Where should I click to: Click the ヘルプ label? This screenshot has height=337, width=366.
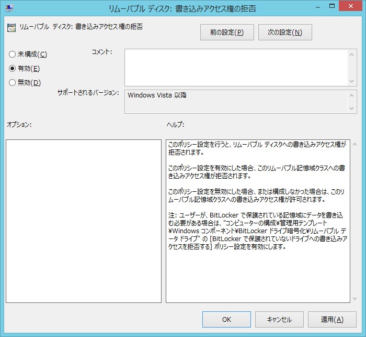point(175,125)
